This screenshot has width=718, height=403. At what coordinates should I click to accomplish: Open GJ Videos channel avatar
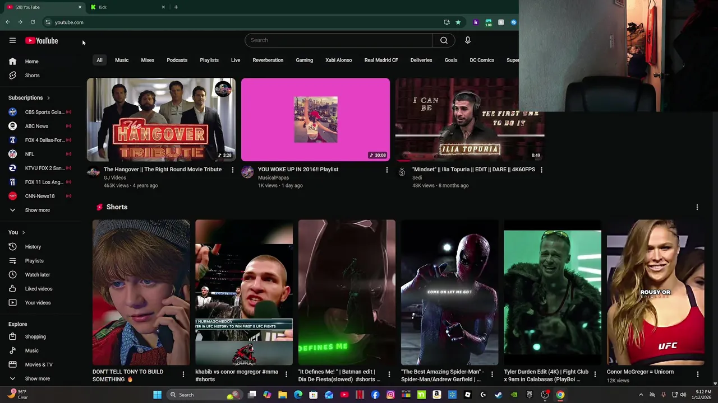pos(93,172)
